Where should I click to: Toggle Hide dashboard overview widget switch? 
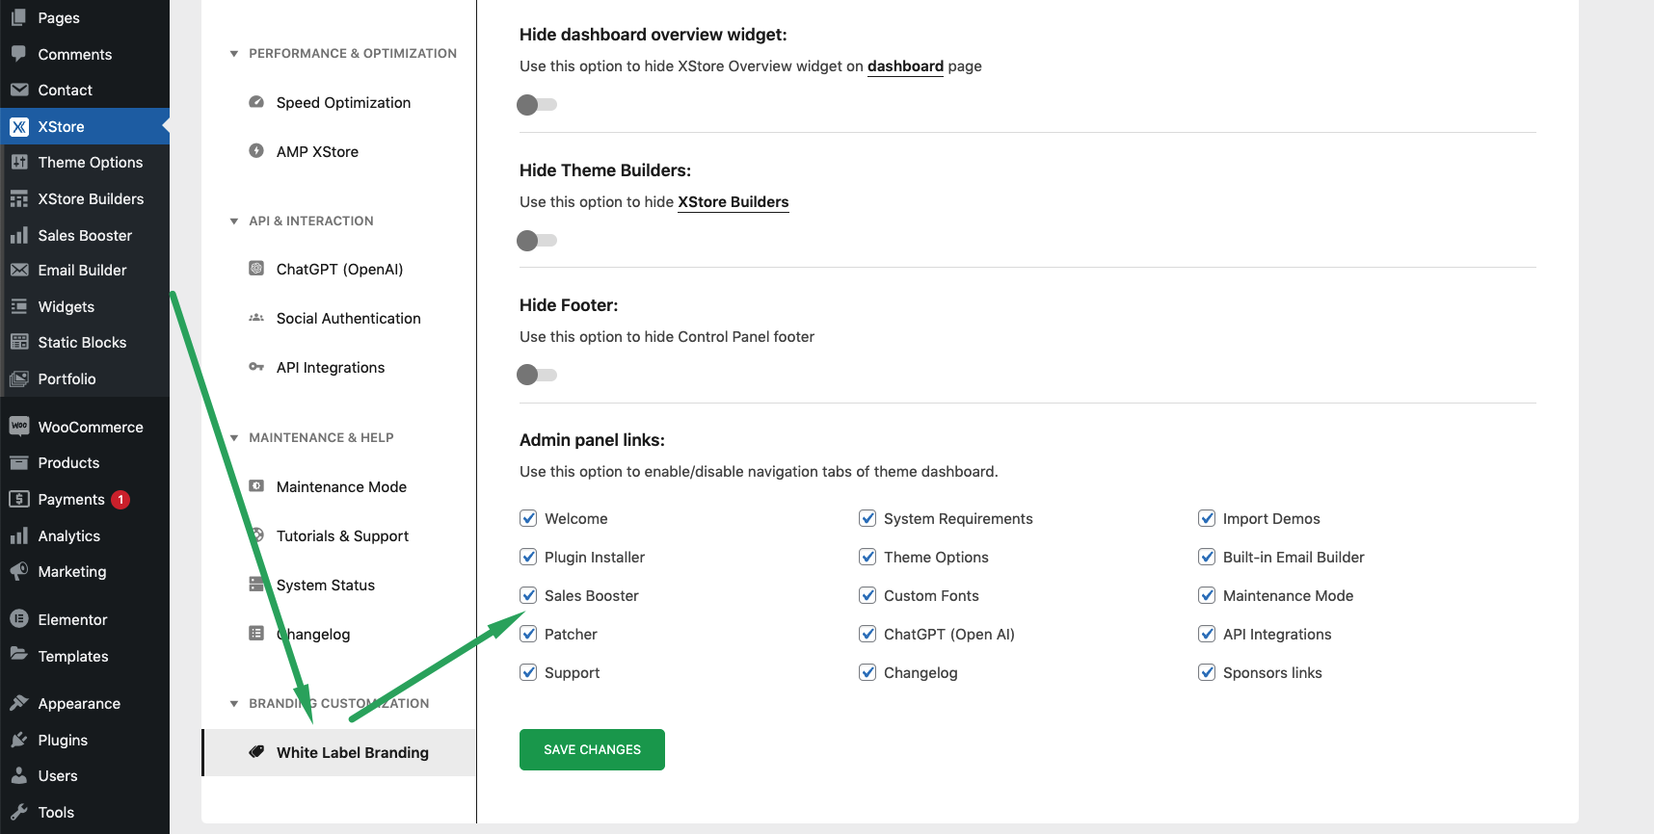[537, 104]
